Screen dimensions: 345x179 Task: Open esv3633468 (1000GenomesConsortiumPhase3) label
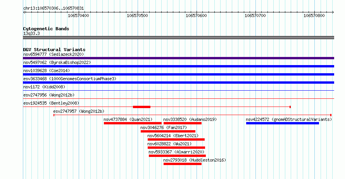click(70, 79)
